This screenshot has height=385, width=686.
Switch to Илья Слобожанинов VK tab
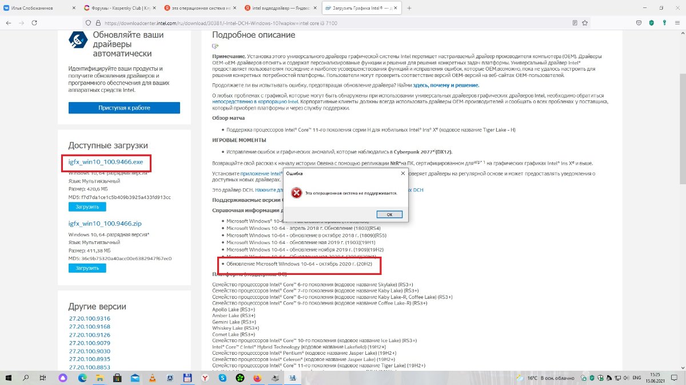pyautogui.click(x=40, y=8)
